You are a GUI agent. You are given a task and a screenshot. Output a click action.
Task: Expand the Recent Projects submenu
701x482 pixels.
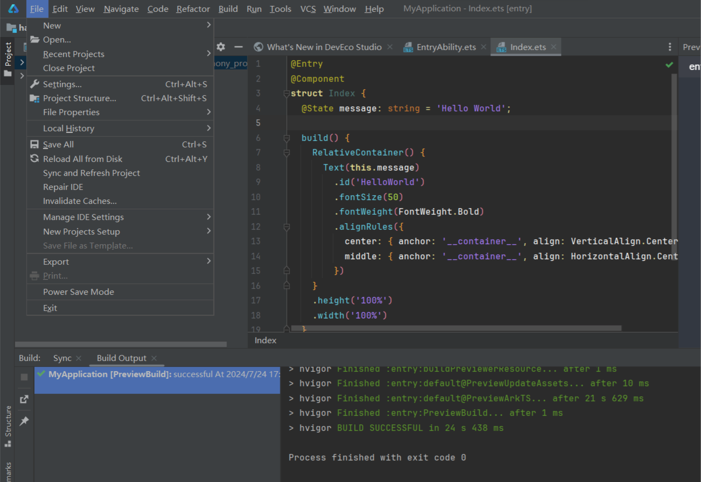coord(209,54)
